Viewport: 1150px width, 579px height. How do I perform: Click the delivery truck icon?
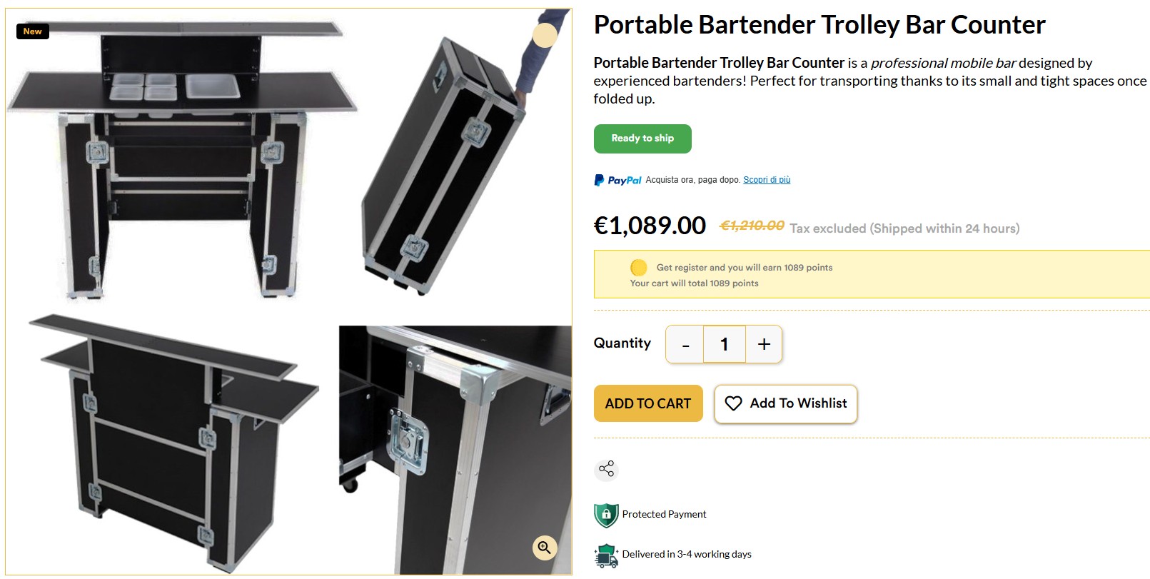pyautogui.click(x=606, y=555)
